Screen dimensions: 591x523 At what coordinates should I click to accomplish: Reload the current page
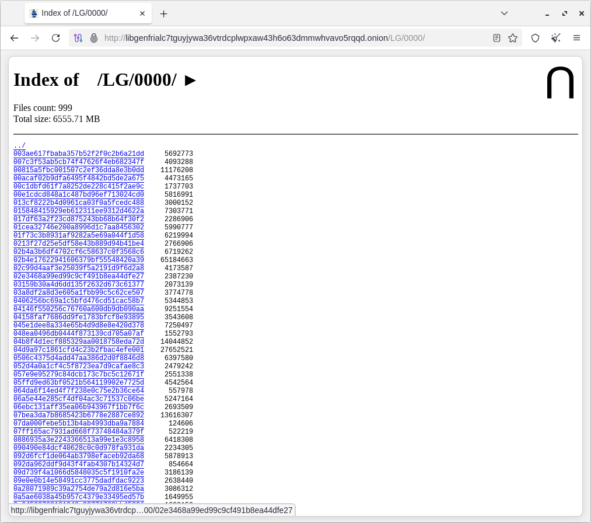[x=55, y=38]
